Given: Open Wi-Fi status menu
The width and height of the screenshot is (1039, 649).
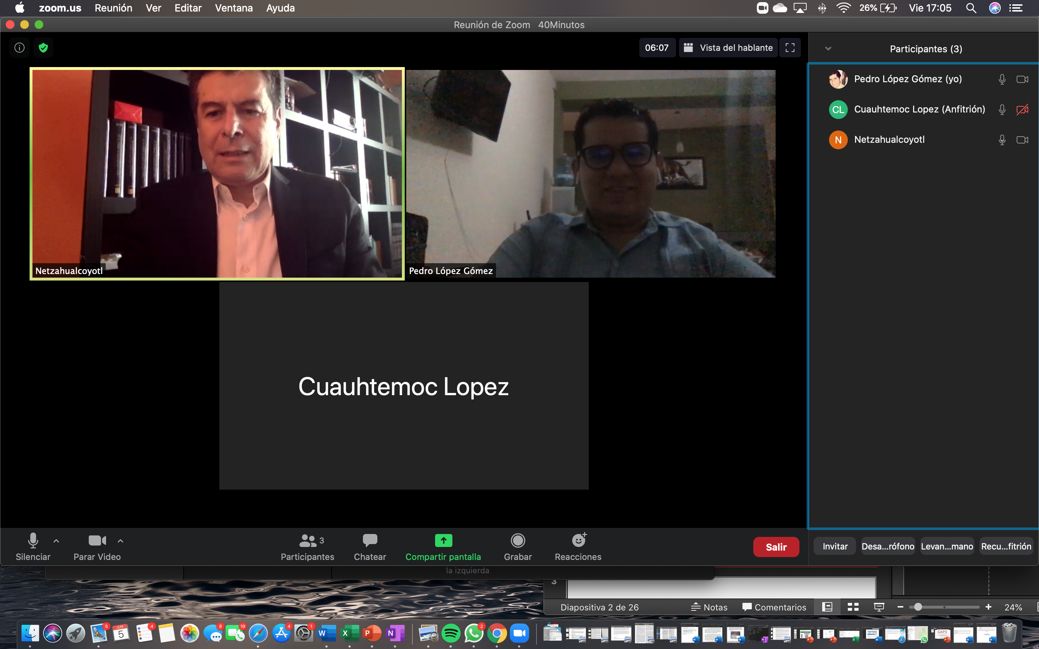Looking at the screenshot, I should click(844, 8).
